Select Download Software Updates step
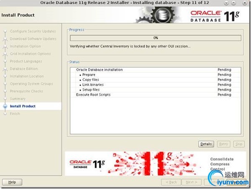This screenshot has height=189, width=251. pos(33,39)
